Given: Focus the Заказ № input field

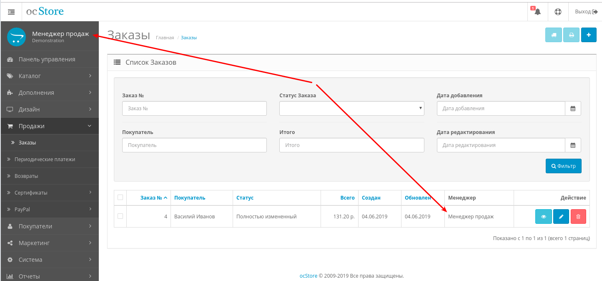Looking at the screenshot, I should (x=194, y=109).
